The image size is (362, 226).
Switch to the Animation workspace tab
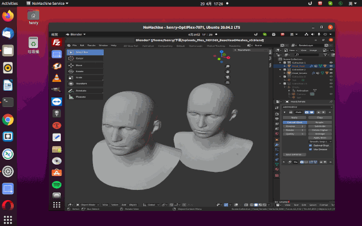point(148,46)
